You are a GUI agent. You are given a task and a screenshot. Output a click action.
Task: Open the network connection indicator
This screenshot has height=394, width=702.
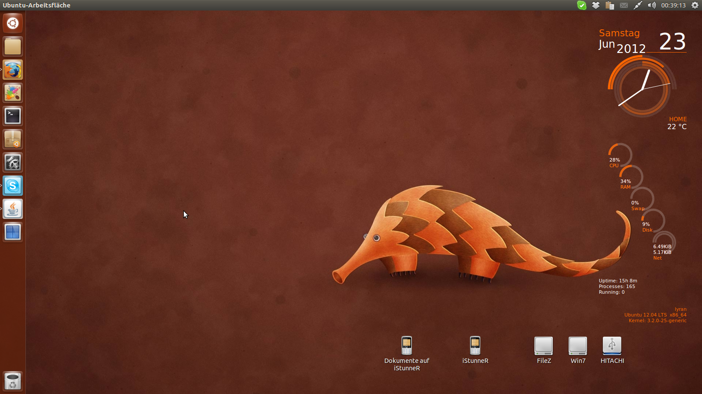coord(638,5)
